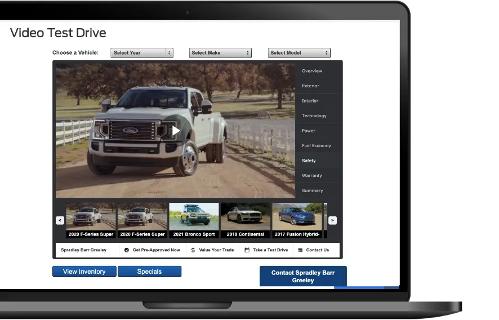
Task: Select the first 2020 F-Series Super thumbnail
Action: coord(91,220)
